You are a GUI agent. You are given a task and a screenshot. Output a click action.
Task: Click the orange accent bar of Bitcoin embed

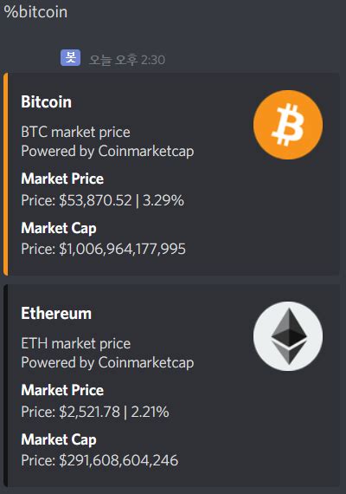click(6, 174)
